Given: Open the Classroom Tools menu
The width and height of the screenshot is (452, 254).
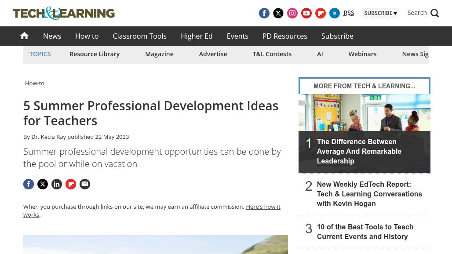Looking at the screenshot, I should (x=139, y=36).
